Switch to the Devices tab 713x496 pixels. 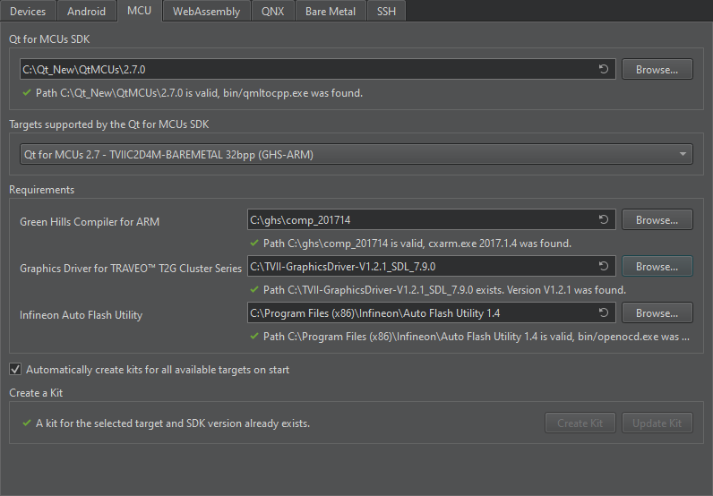28,11
